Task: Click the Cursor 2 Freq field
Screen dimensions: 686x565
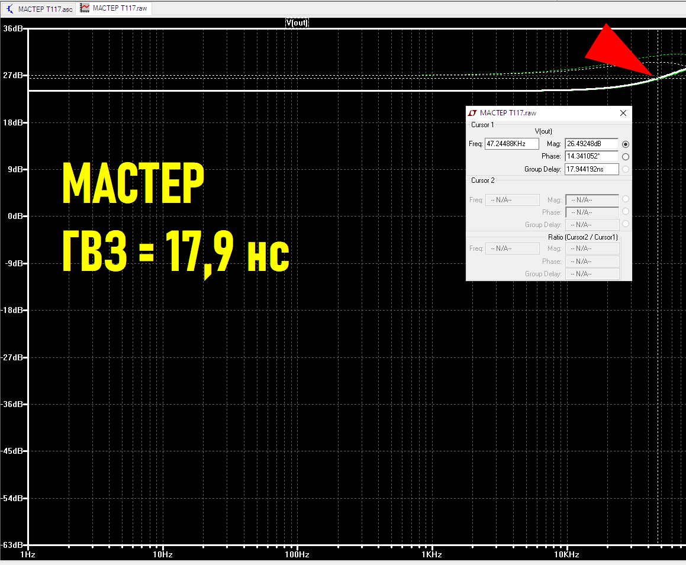Action: point(513,200)
